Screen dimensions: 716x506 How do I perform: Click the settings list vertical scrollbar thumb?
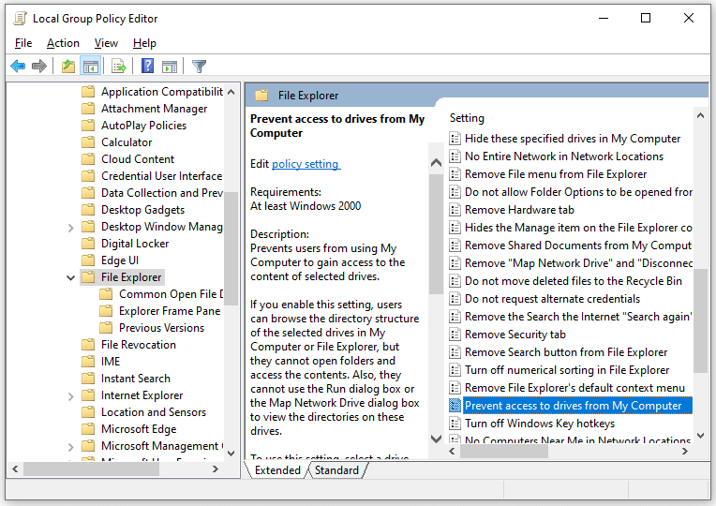coord(700,321)
